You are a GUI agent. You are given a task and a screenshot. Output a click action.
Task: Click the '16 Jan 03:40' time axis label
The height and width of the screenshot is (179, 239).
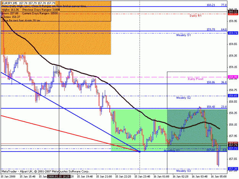200,177
